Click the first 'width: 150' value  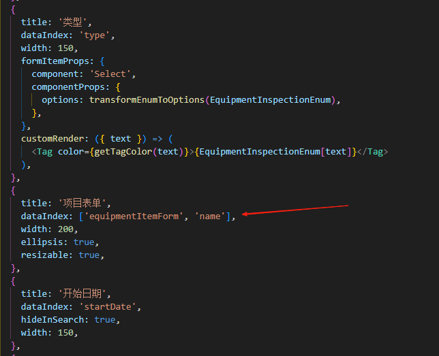(x=65, y=48)
